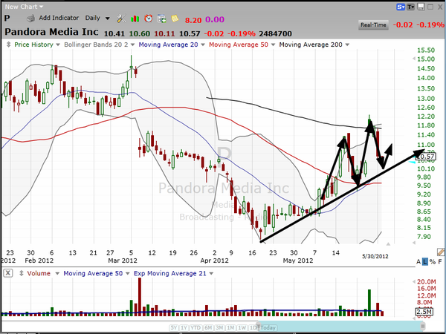Click the top scale arrow near 15.00
446x334 pixels.
point(413,59)
